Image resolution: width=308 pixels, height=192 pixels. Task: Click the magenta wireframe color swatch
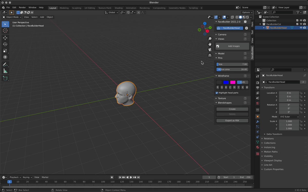[233, 82]
